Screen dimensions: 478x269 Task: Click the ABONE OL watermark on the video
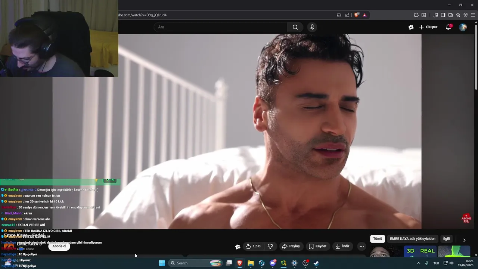coord(466,219)
